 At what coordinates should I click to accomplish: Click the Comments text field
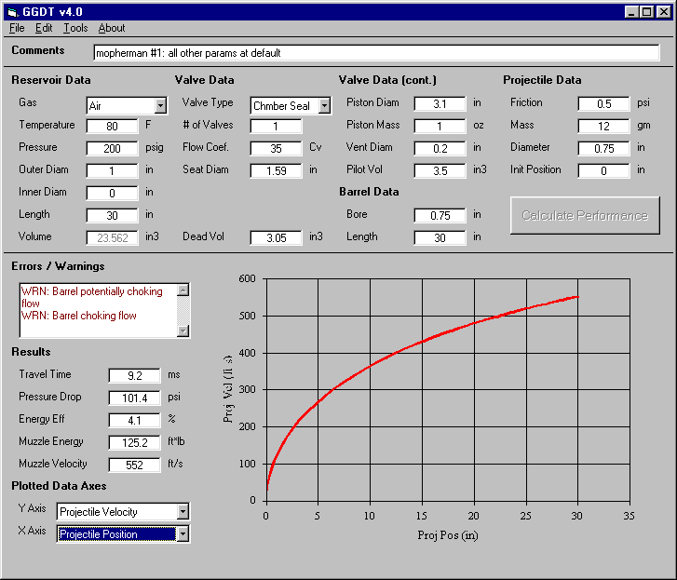coord(376,53)
